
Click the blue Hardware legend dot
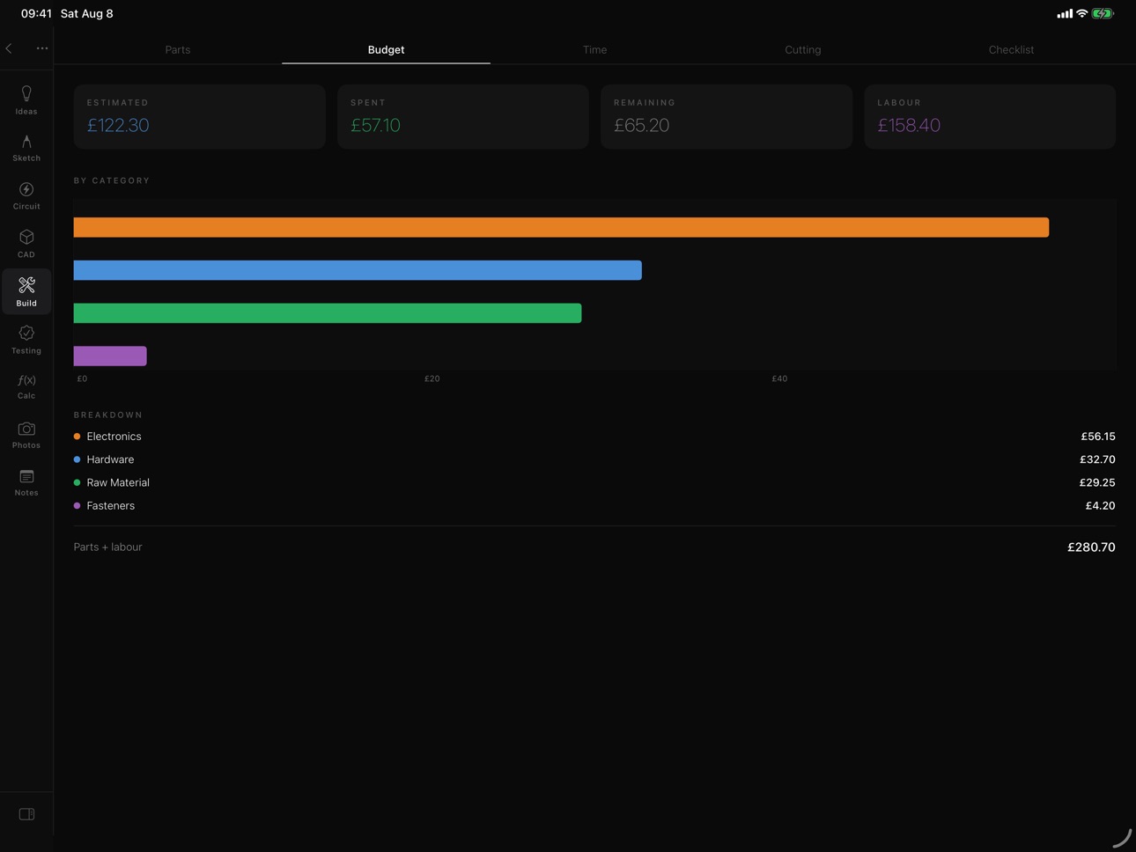[x=77, y=459]
